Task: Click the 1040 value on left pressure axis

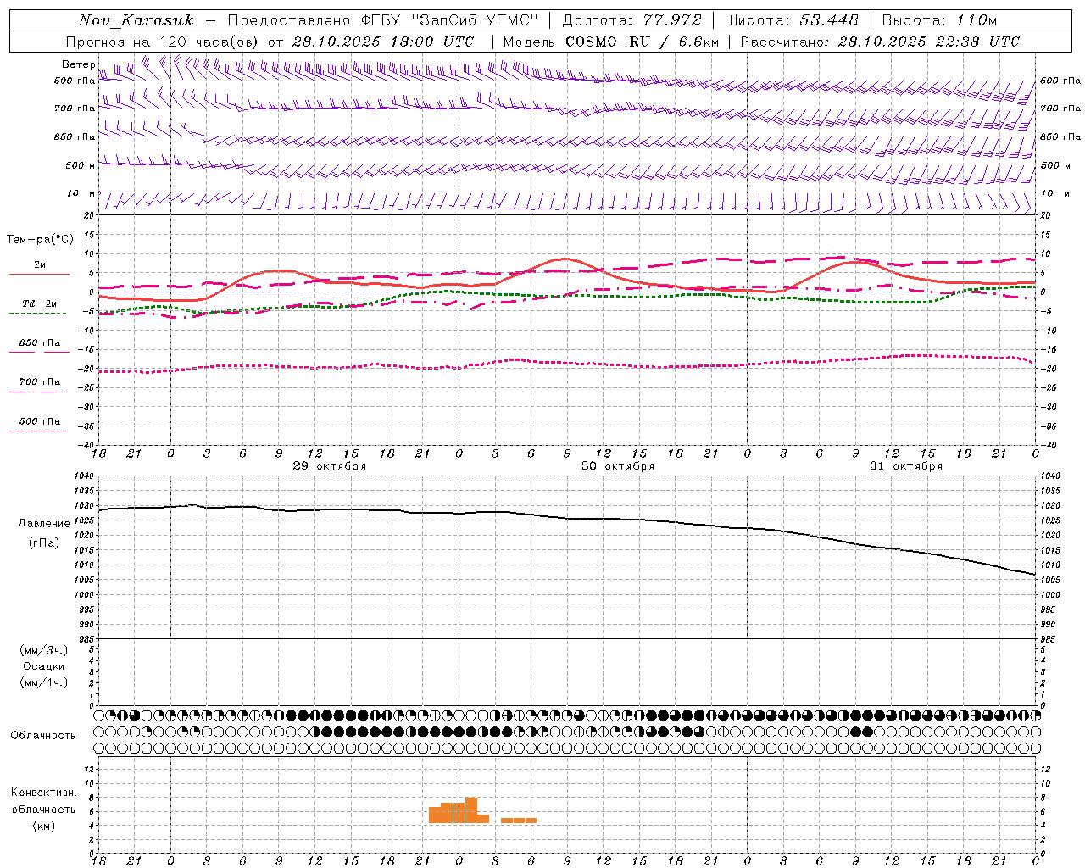Action: tap(83, 476)
